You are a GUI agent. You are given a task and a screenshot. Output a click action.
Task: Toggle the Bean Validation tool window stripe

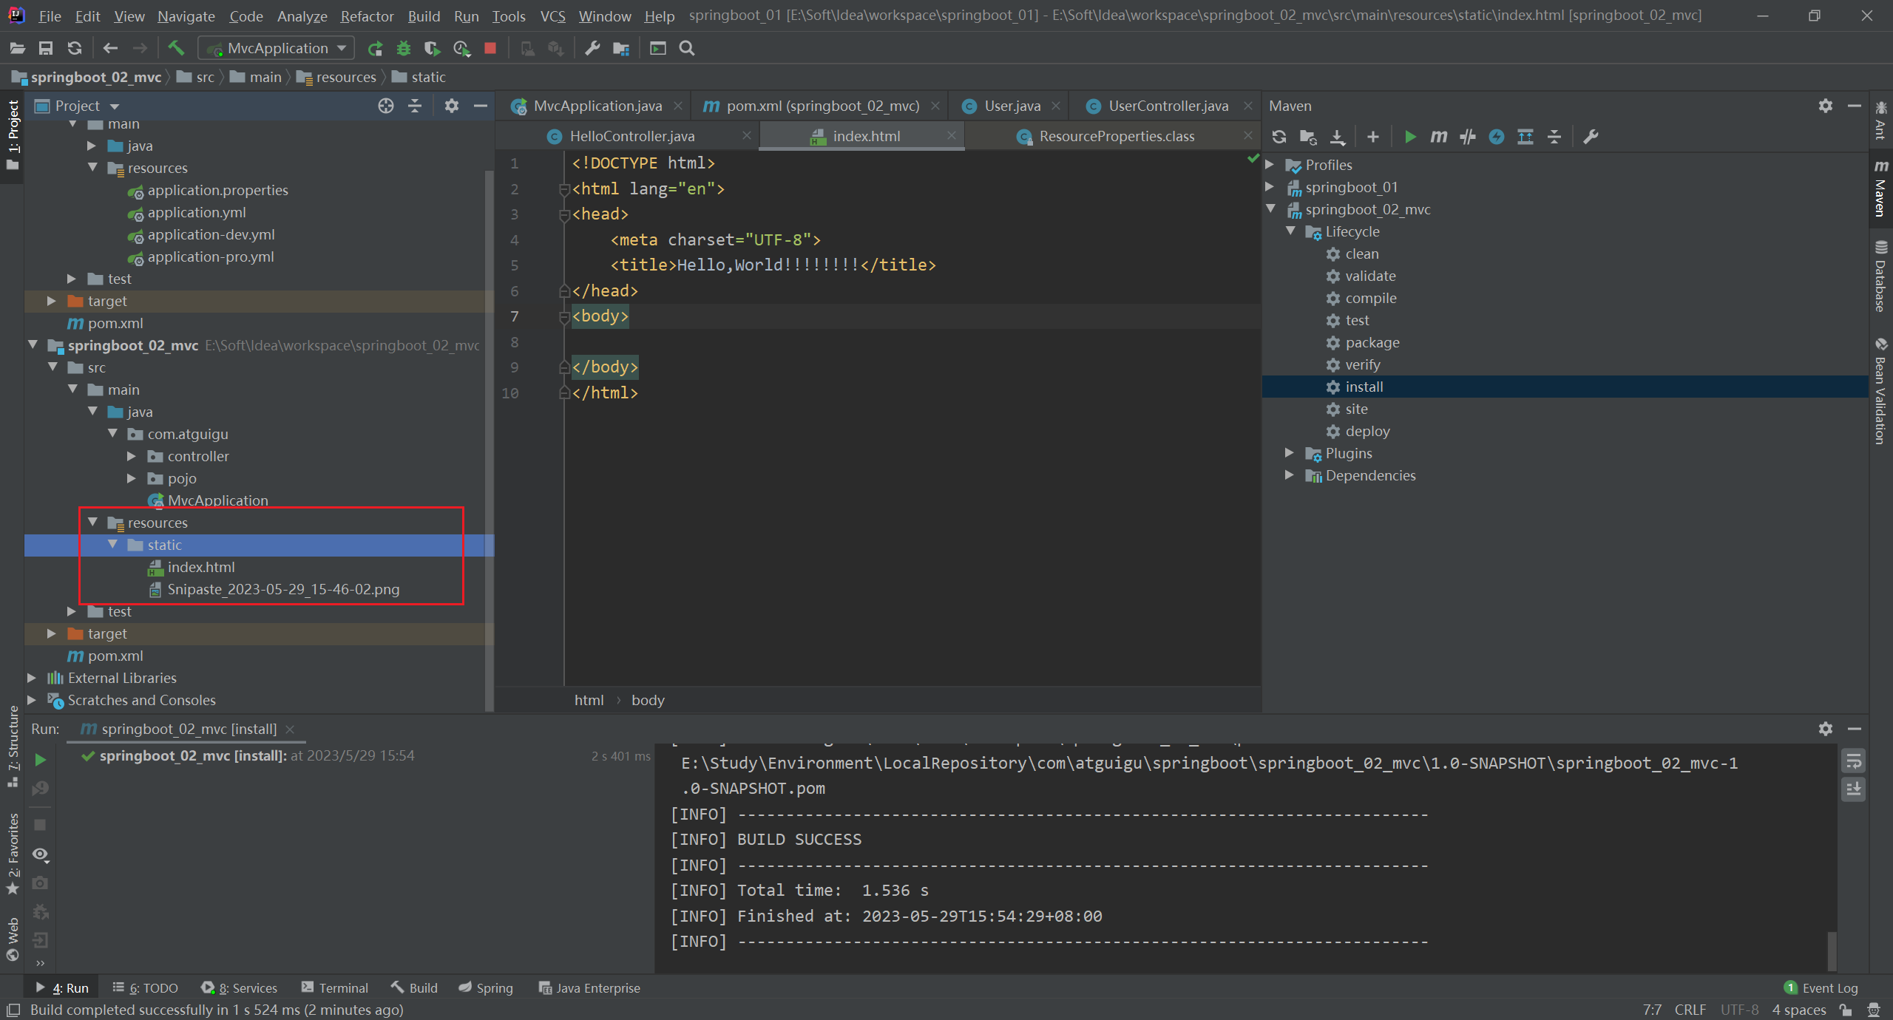coord(1881,390)
